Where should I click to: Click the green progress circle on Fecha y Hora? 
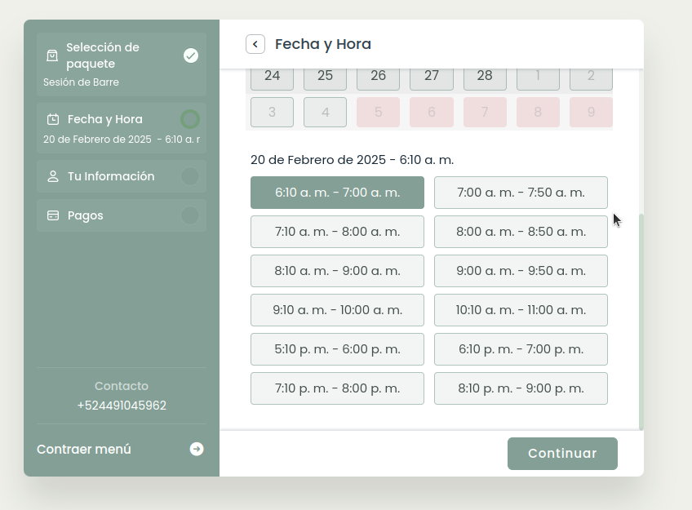click(190, 119)
